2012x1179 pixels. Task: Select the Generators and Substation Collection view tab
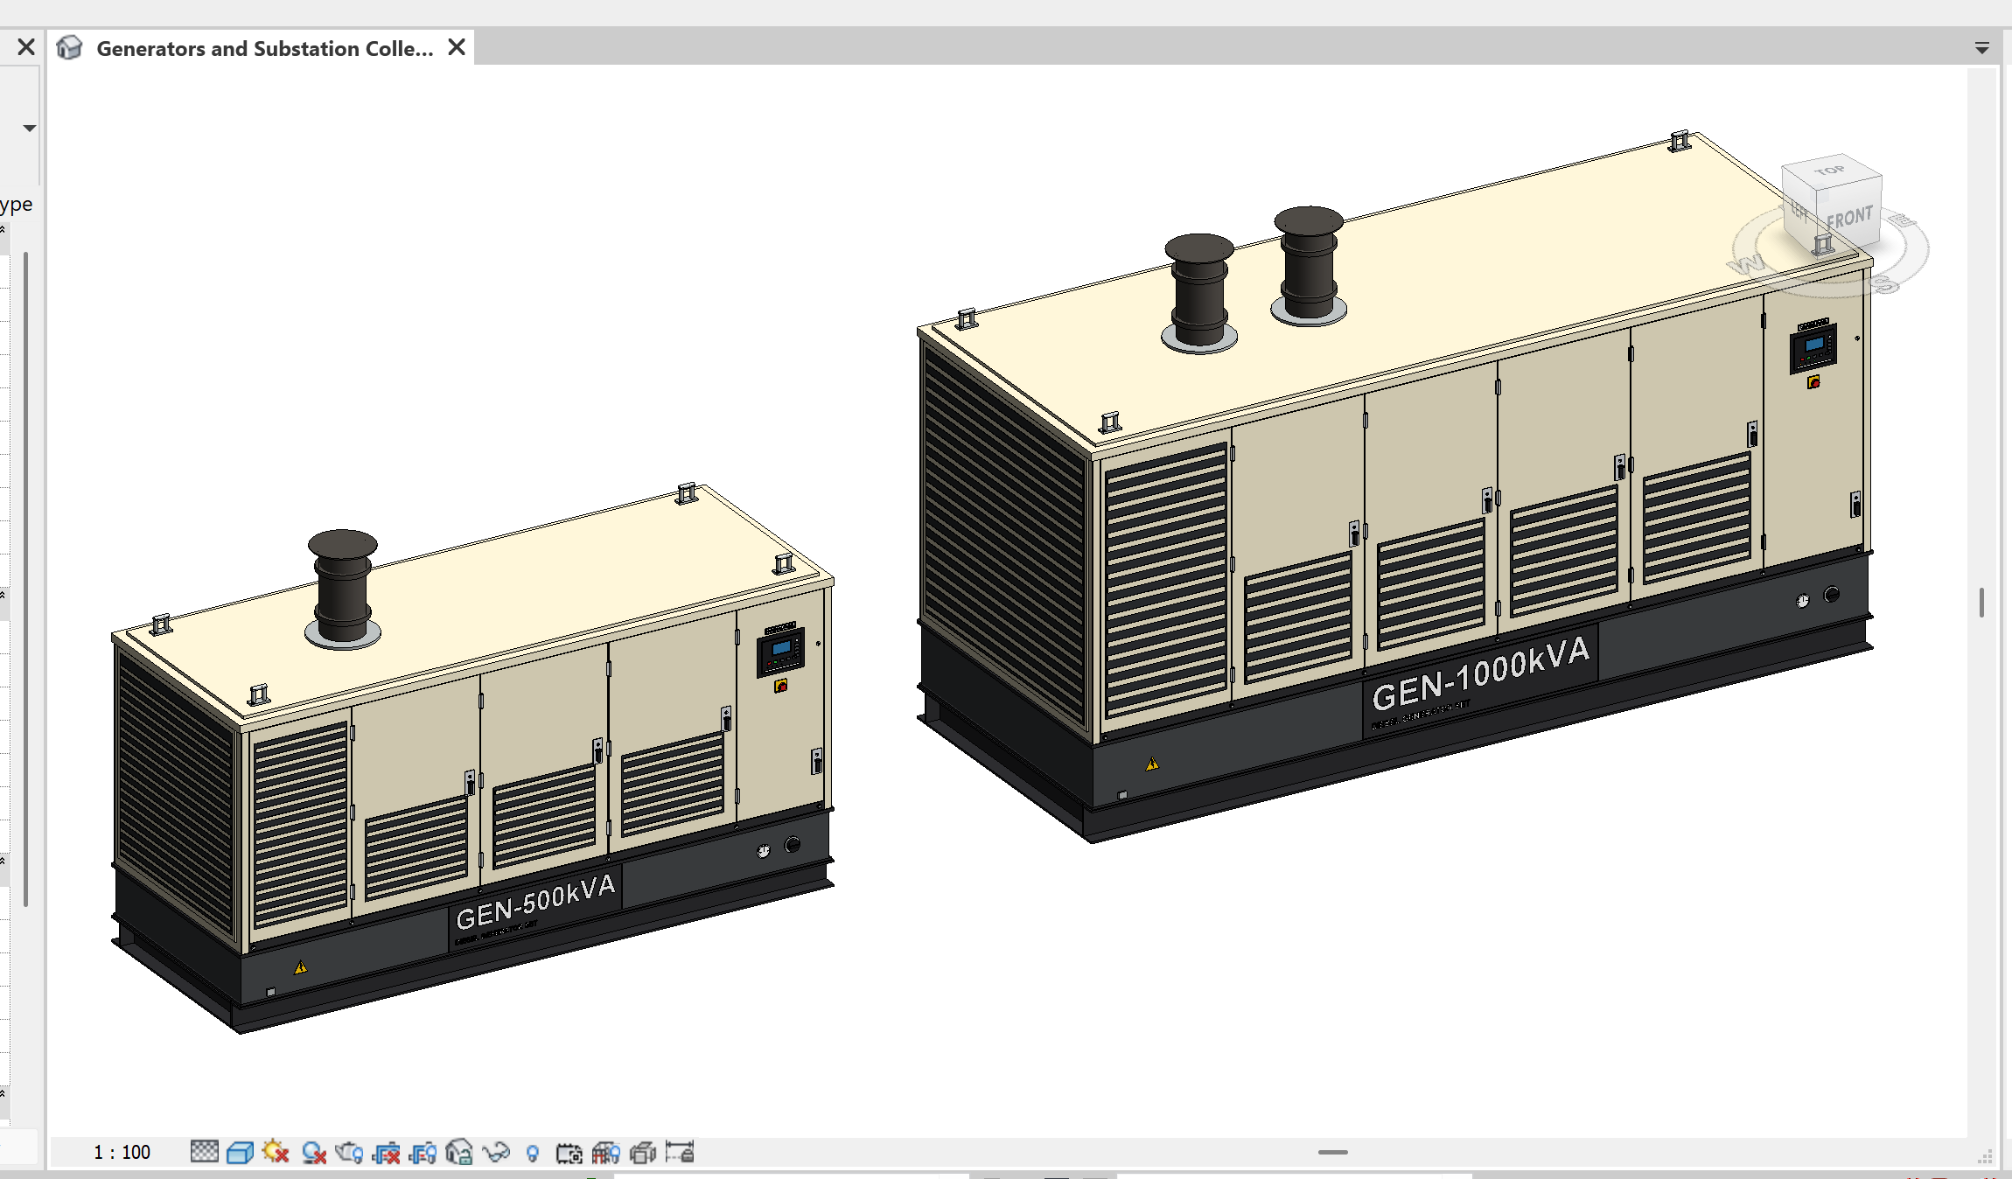point(264,48)
